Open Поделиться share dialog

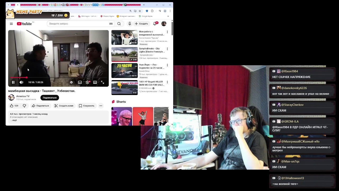click(41, 106)
